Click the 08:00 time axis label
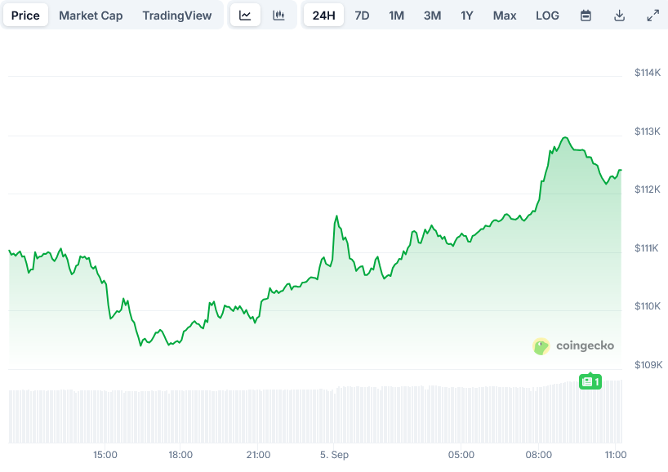This screenshot has height=472, width=668. (x=538, y=455)
